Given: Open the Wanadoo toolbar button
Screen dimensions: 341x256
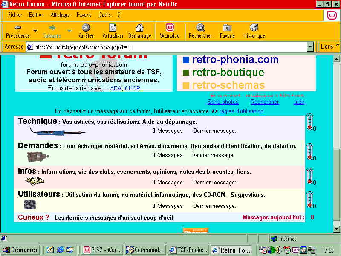Looking at the screenshot, I should [x=170, y=31].
